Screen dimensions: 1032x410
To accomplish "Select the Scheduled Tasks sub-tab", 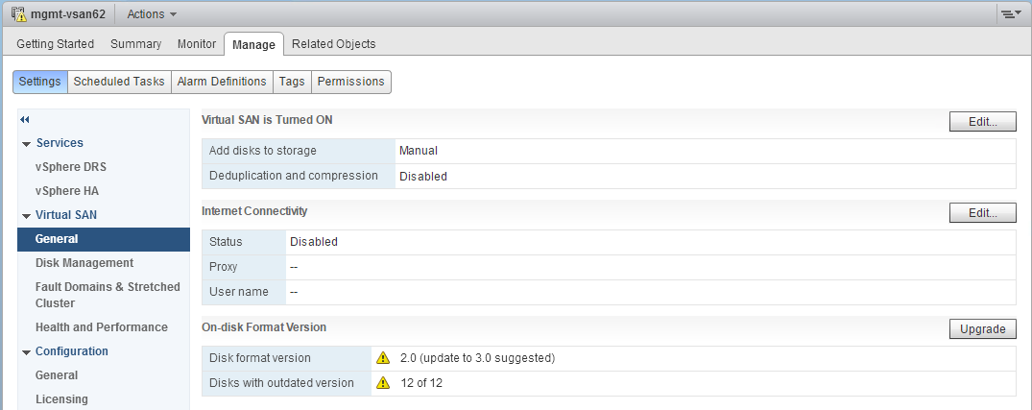I will pos(119,82).
